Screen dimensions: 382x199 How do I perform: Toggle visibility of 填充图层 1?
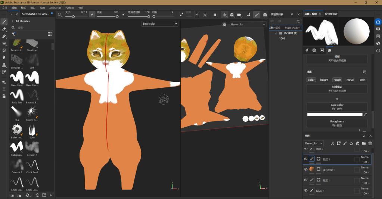306,170
